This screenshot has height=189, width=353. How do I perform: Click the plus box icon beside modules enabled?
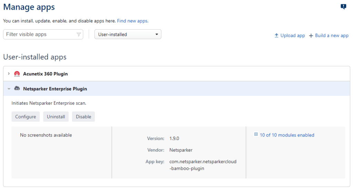pyautogui.click(x=256, y=135)
